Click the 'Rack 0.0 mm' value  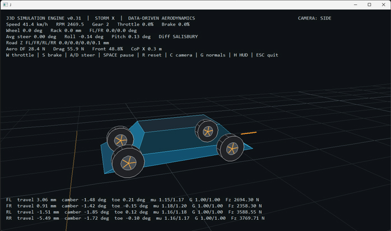click(x=66, y=31)
